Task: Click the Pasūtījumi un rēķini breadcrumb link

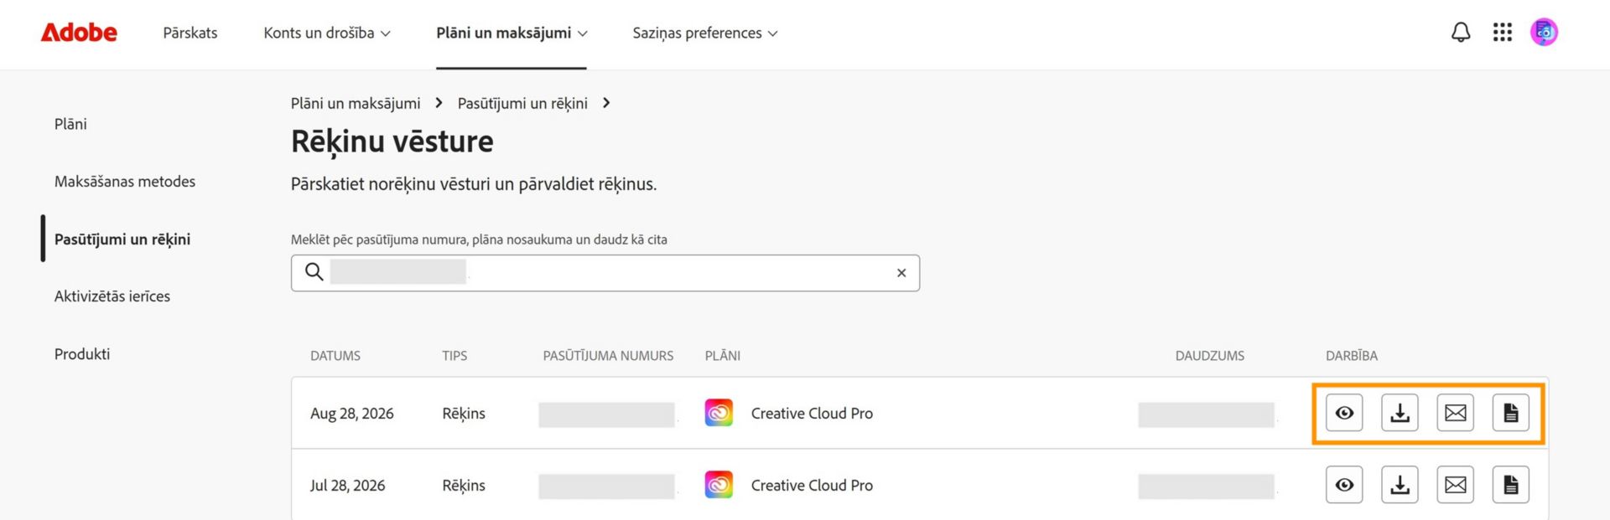Action: pos(522,103)
